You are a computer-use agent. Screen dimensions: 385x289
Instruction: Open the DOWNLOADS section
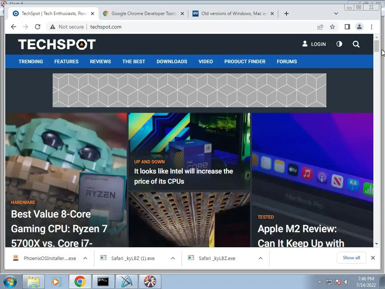point(172,61)
